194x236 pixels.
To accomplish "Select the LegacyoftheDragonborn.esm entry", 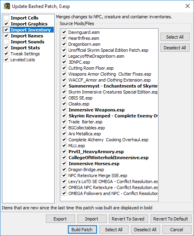I will pyautogui.click(x=96, y=56).
